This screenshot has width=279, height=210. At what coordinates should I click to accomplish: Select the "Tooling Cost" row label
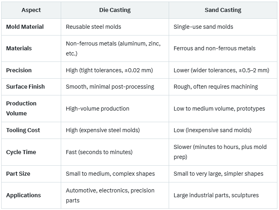(x=23, y=130)
